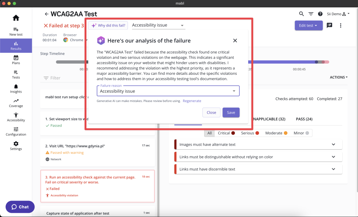Go to the Home icon in sidebar

[16, 18]
